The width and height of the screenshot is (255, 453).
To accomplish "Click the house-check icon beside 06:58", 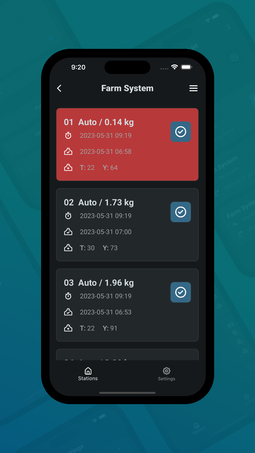I will tap(68, 152).
